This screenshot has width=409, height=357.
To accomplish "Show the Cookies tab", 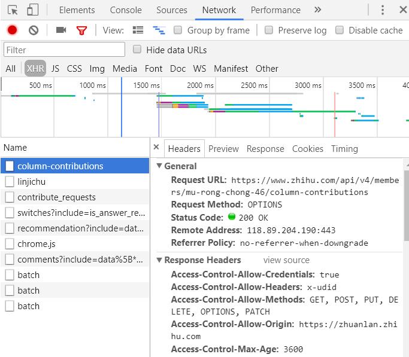I will 308,149.
